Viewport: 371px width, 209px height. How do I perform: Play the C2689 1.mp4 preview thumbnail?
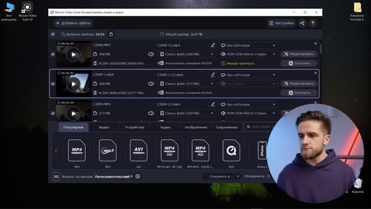(x=74, y=84)
